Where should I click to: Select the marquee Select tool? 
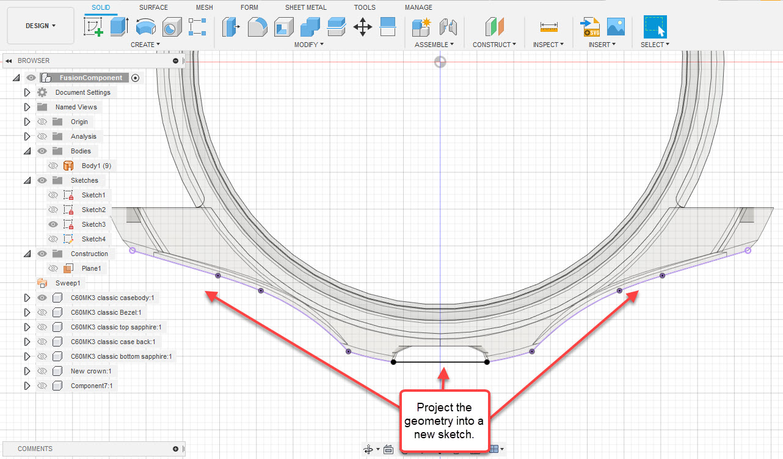pyautogui.click(x=654, y=27)
